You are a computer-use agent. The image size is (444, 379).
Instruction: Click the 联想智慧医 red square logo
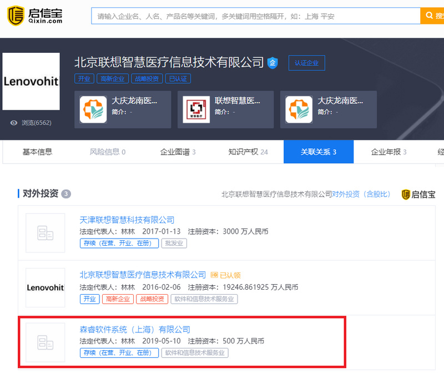tap(196, 109)
